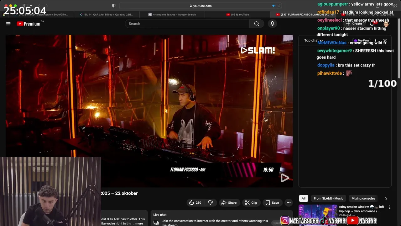Image resolution: width=401 pixels, height=226 pixels.
Task: Click chat username doppylia
Action: click(x=326, y=65)
